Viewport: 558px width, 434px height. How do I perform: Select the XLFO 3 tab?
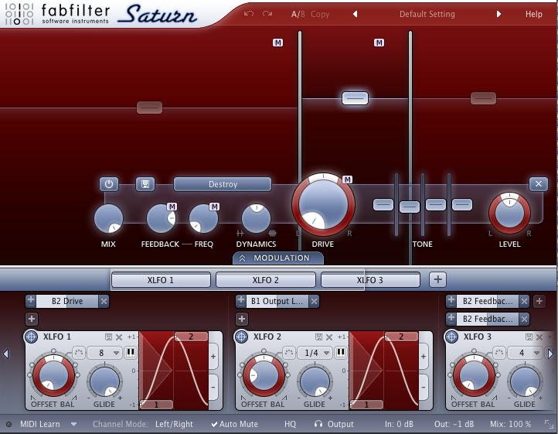click(x=370, y=280)
